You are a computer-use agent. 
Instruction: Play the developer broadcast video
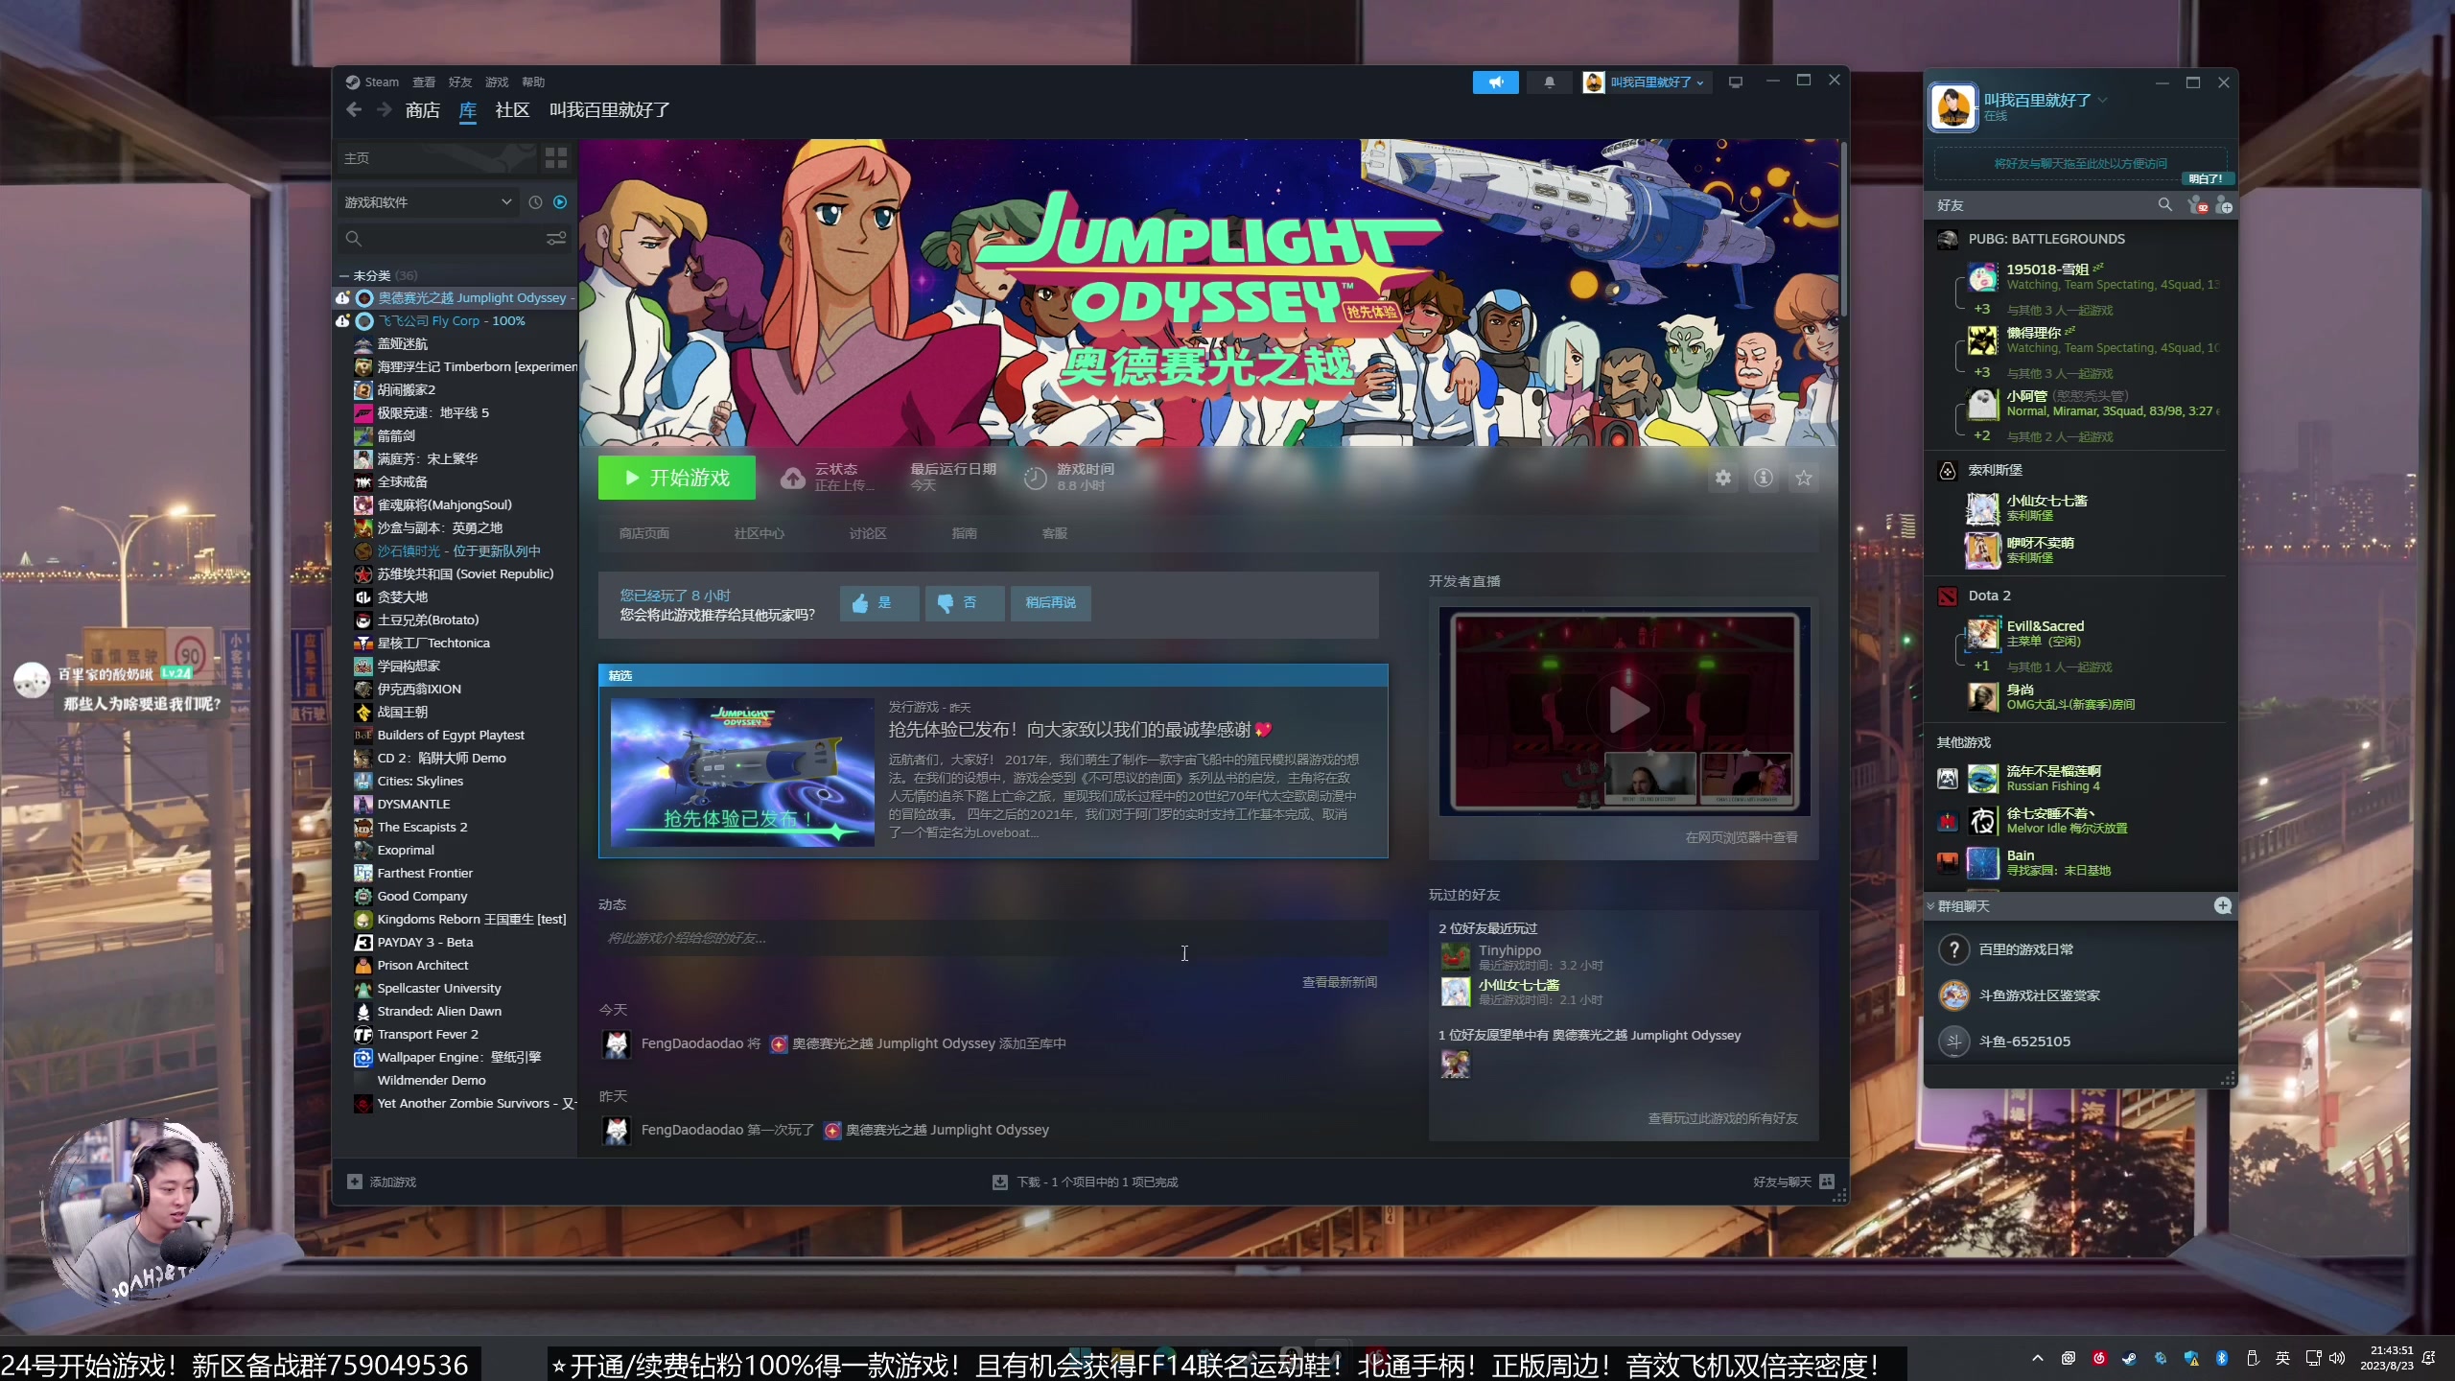(1625, 711)
